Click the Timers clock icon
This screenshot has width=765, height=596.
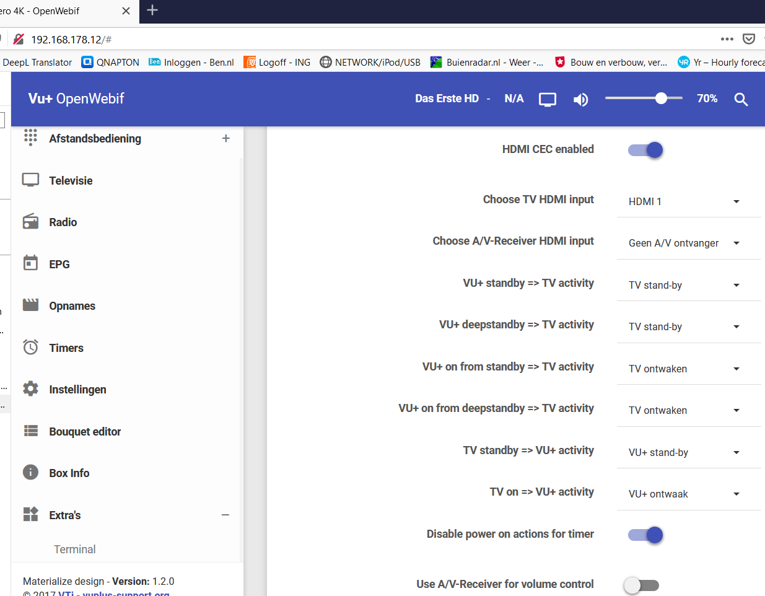(x=30, y=347)
